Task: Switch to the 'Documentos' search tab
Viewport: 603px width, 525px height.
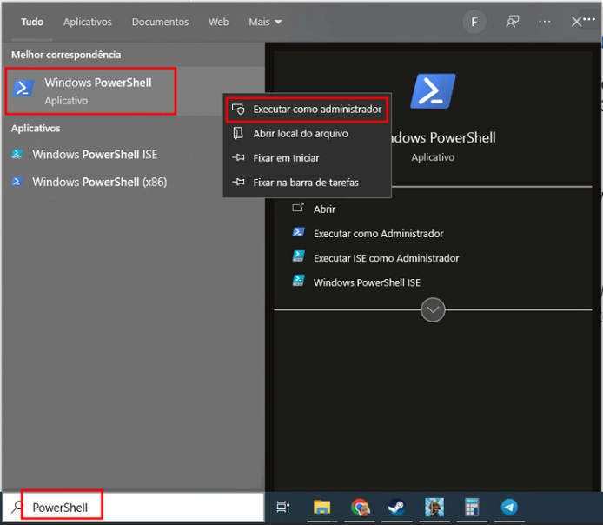Action: (161, 22)
